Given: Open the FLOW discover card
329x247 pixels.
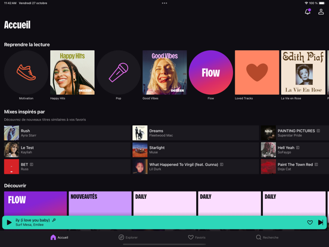Looking at the screenshot, I should click(x=35, y=203).
